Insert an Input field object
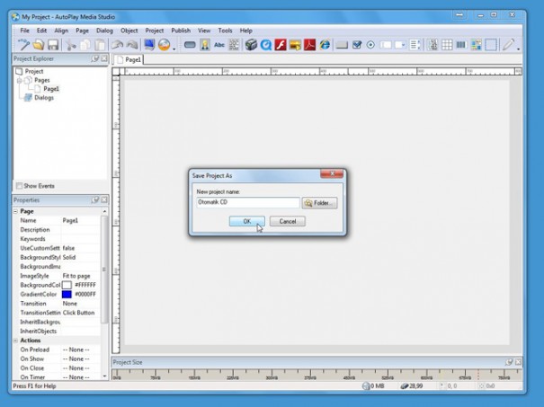 [386, 45]
